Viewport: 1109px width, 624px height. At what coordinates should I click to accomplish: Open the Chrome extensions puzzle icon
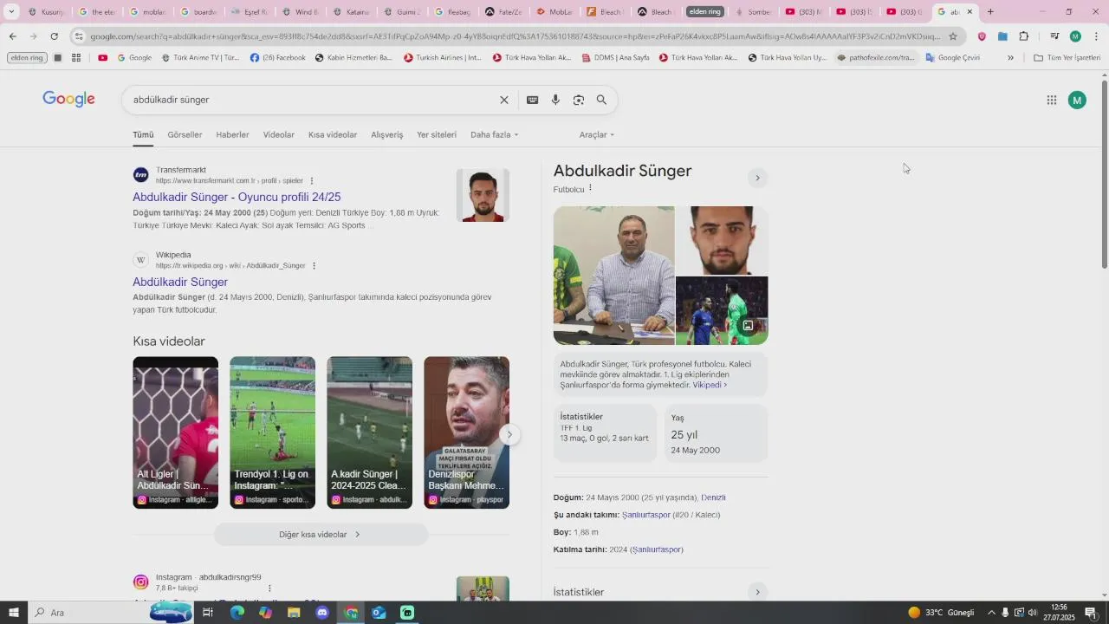(1024, 36)
